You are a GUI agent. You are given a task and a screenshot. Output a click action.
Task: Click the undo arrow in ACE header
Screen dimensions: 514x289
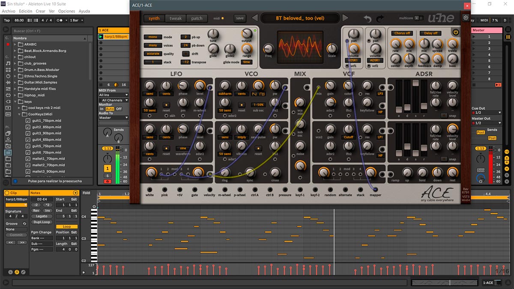tap(368, 18)
